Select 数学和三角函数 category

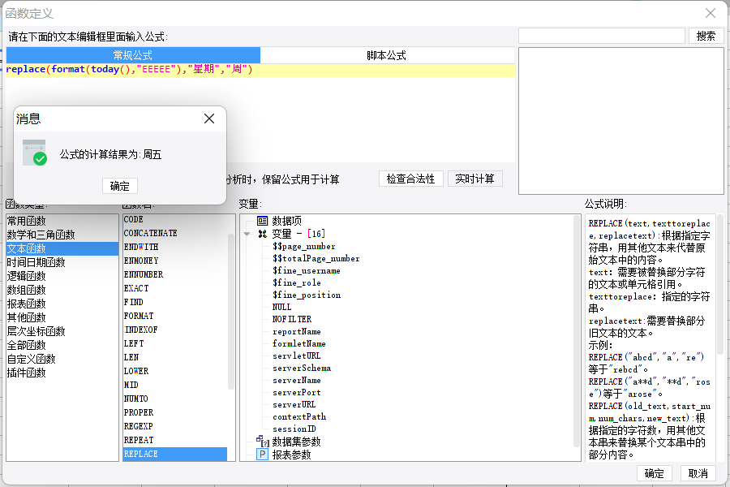pos(62,235)
